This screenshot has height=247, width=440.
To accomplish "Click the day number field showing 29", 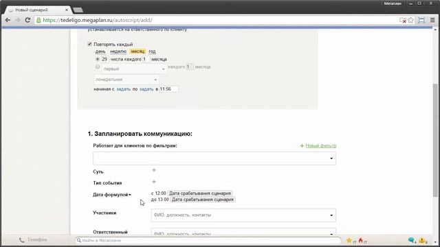I will pyautogui.click(x=104, y=59).
